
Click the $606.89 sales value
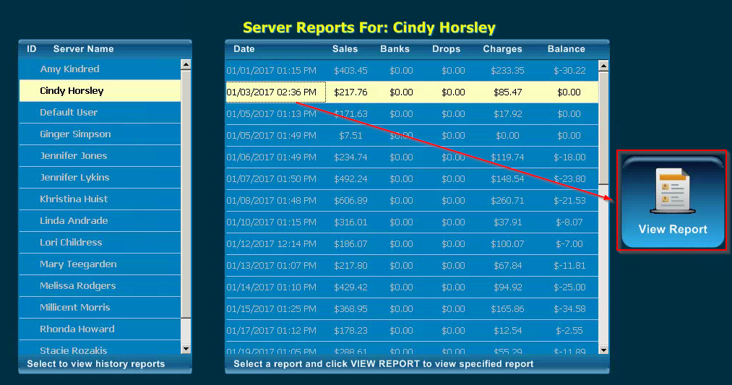pyautogui.click(x=350, y=201)
